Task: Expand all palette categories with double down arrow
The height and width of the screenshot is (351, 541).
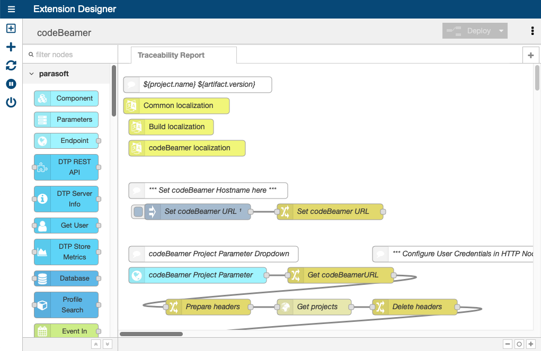Action: pos(108,344)
